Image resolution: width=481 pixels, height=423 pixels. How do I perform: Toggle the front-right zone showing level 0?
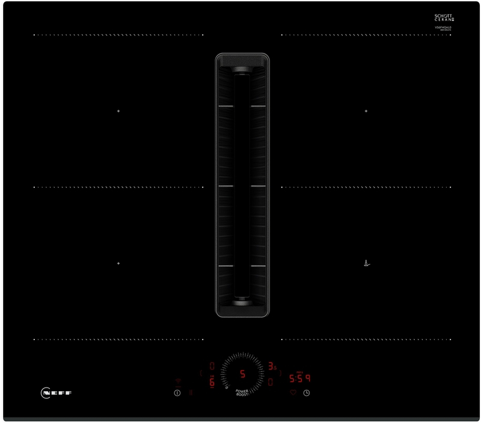tap(271, 382)
